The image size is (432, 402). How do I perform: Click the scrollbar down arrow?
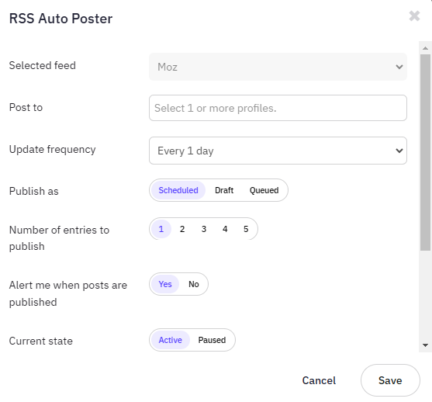(425, 345)
